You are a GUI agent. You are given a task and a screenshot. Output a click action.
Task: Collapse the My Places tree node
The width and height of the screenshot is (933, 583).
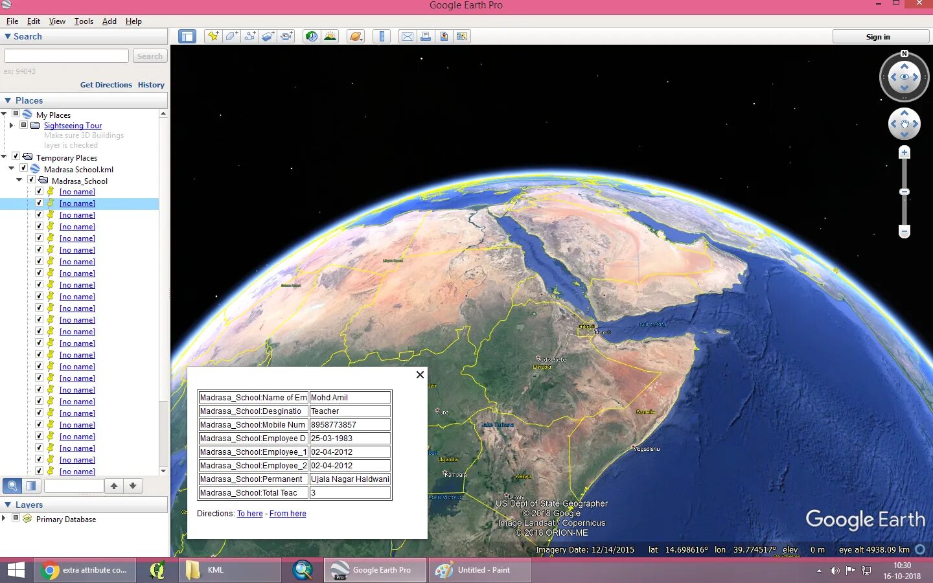(4, 114)
